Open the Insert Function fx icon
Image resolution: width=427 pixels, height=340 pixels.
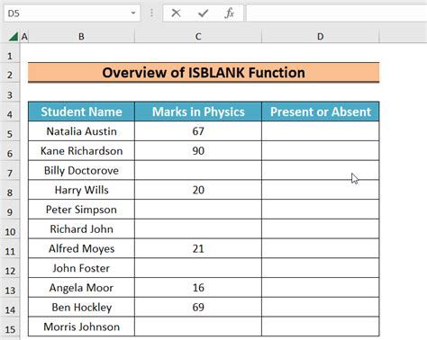tap(229, 13)
